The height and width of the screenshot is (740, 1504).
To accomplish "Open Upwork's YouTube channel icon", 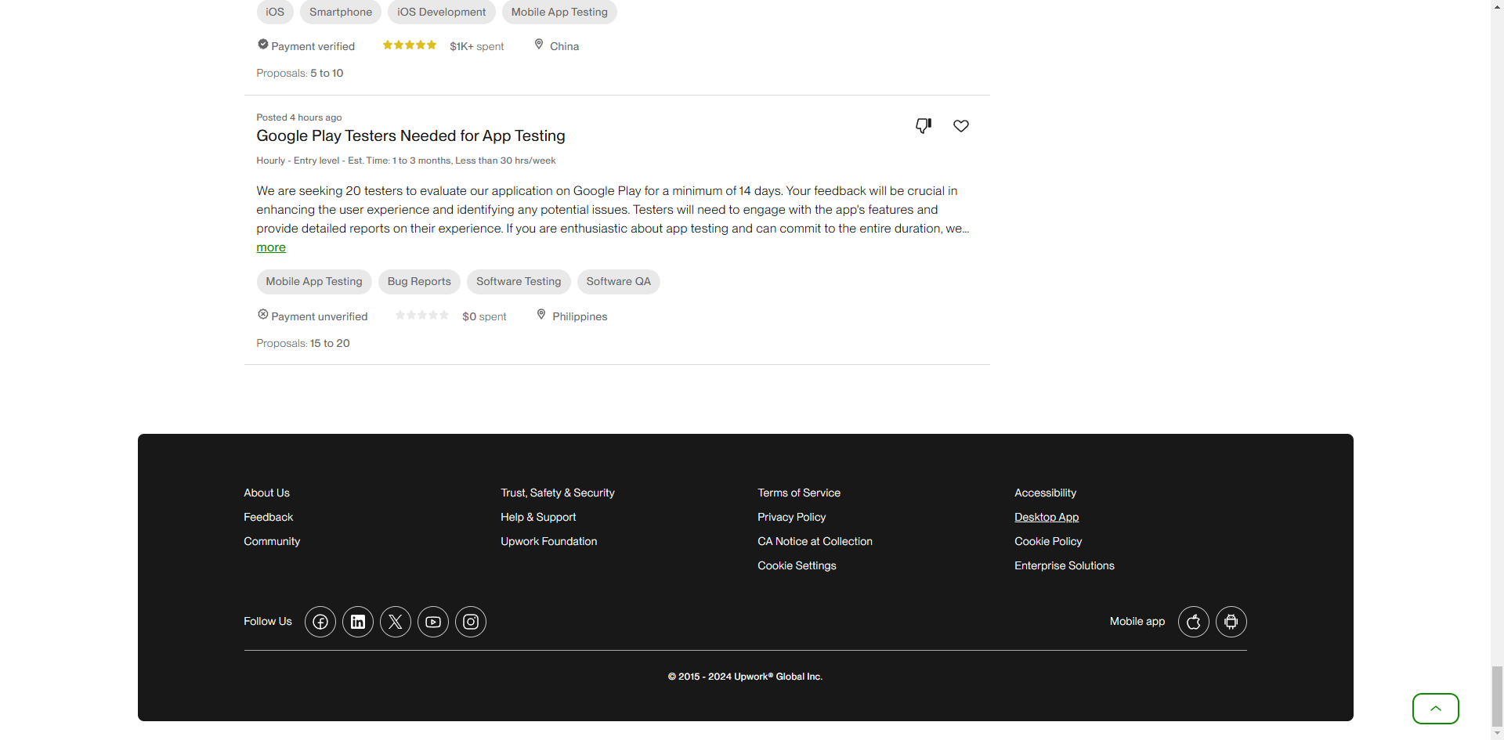I will coord(433,622).
